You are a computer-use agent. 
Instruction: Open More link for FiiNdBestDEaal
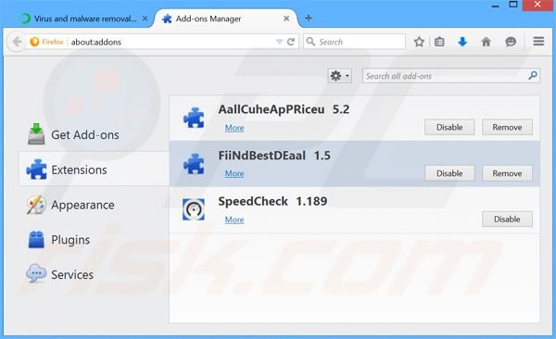coord(234,173)
